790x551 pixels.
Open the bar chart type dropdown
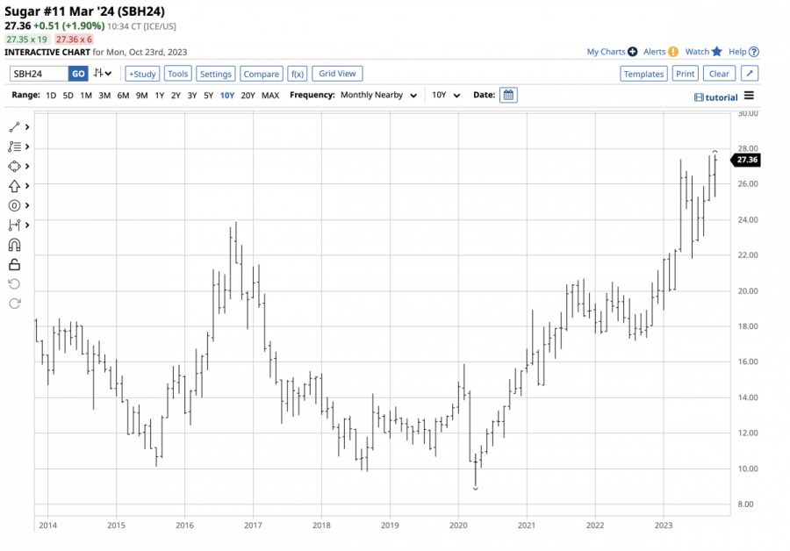point(103,74)
